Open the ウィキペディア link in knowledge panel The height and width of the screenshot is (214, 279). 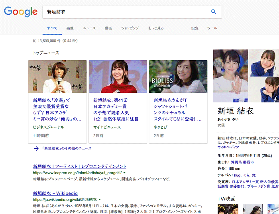point(228,147)
